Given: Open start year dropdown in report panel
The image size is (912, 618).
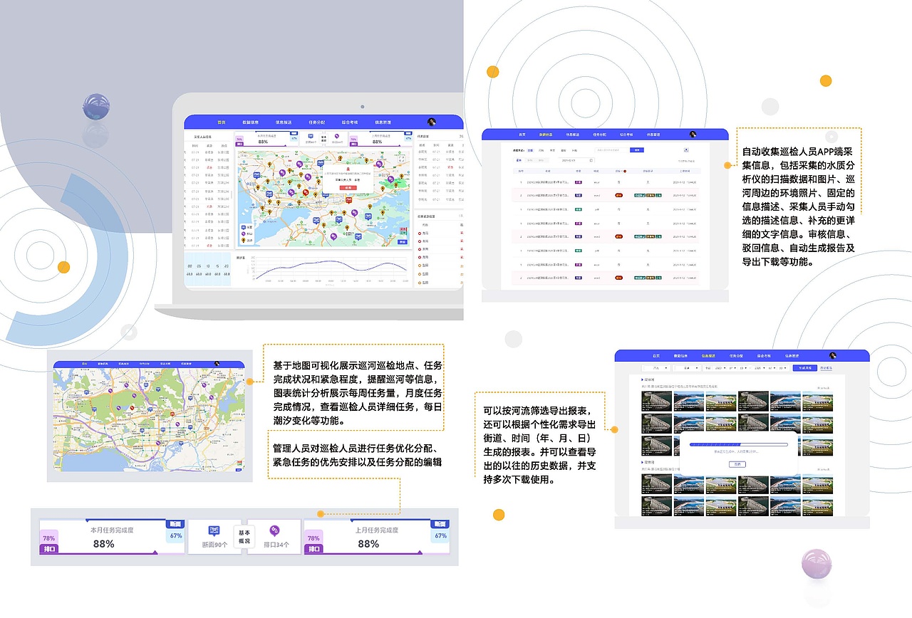Looking at the screenshot, I should click(719, 368).
